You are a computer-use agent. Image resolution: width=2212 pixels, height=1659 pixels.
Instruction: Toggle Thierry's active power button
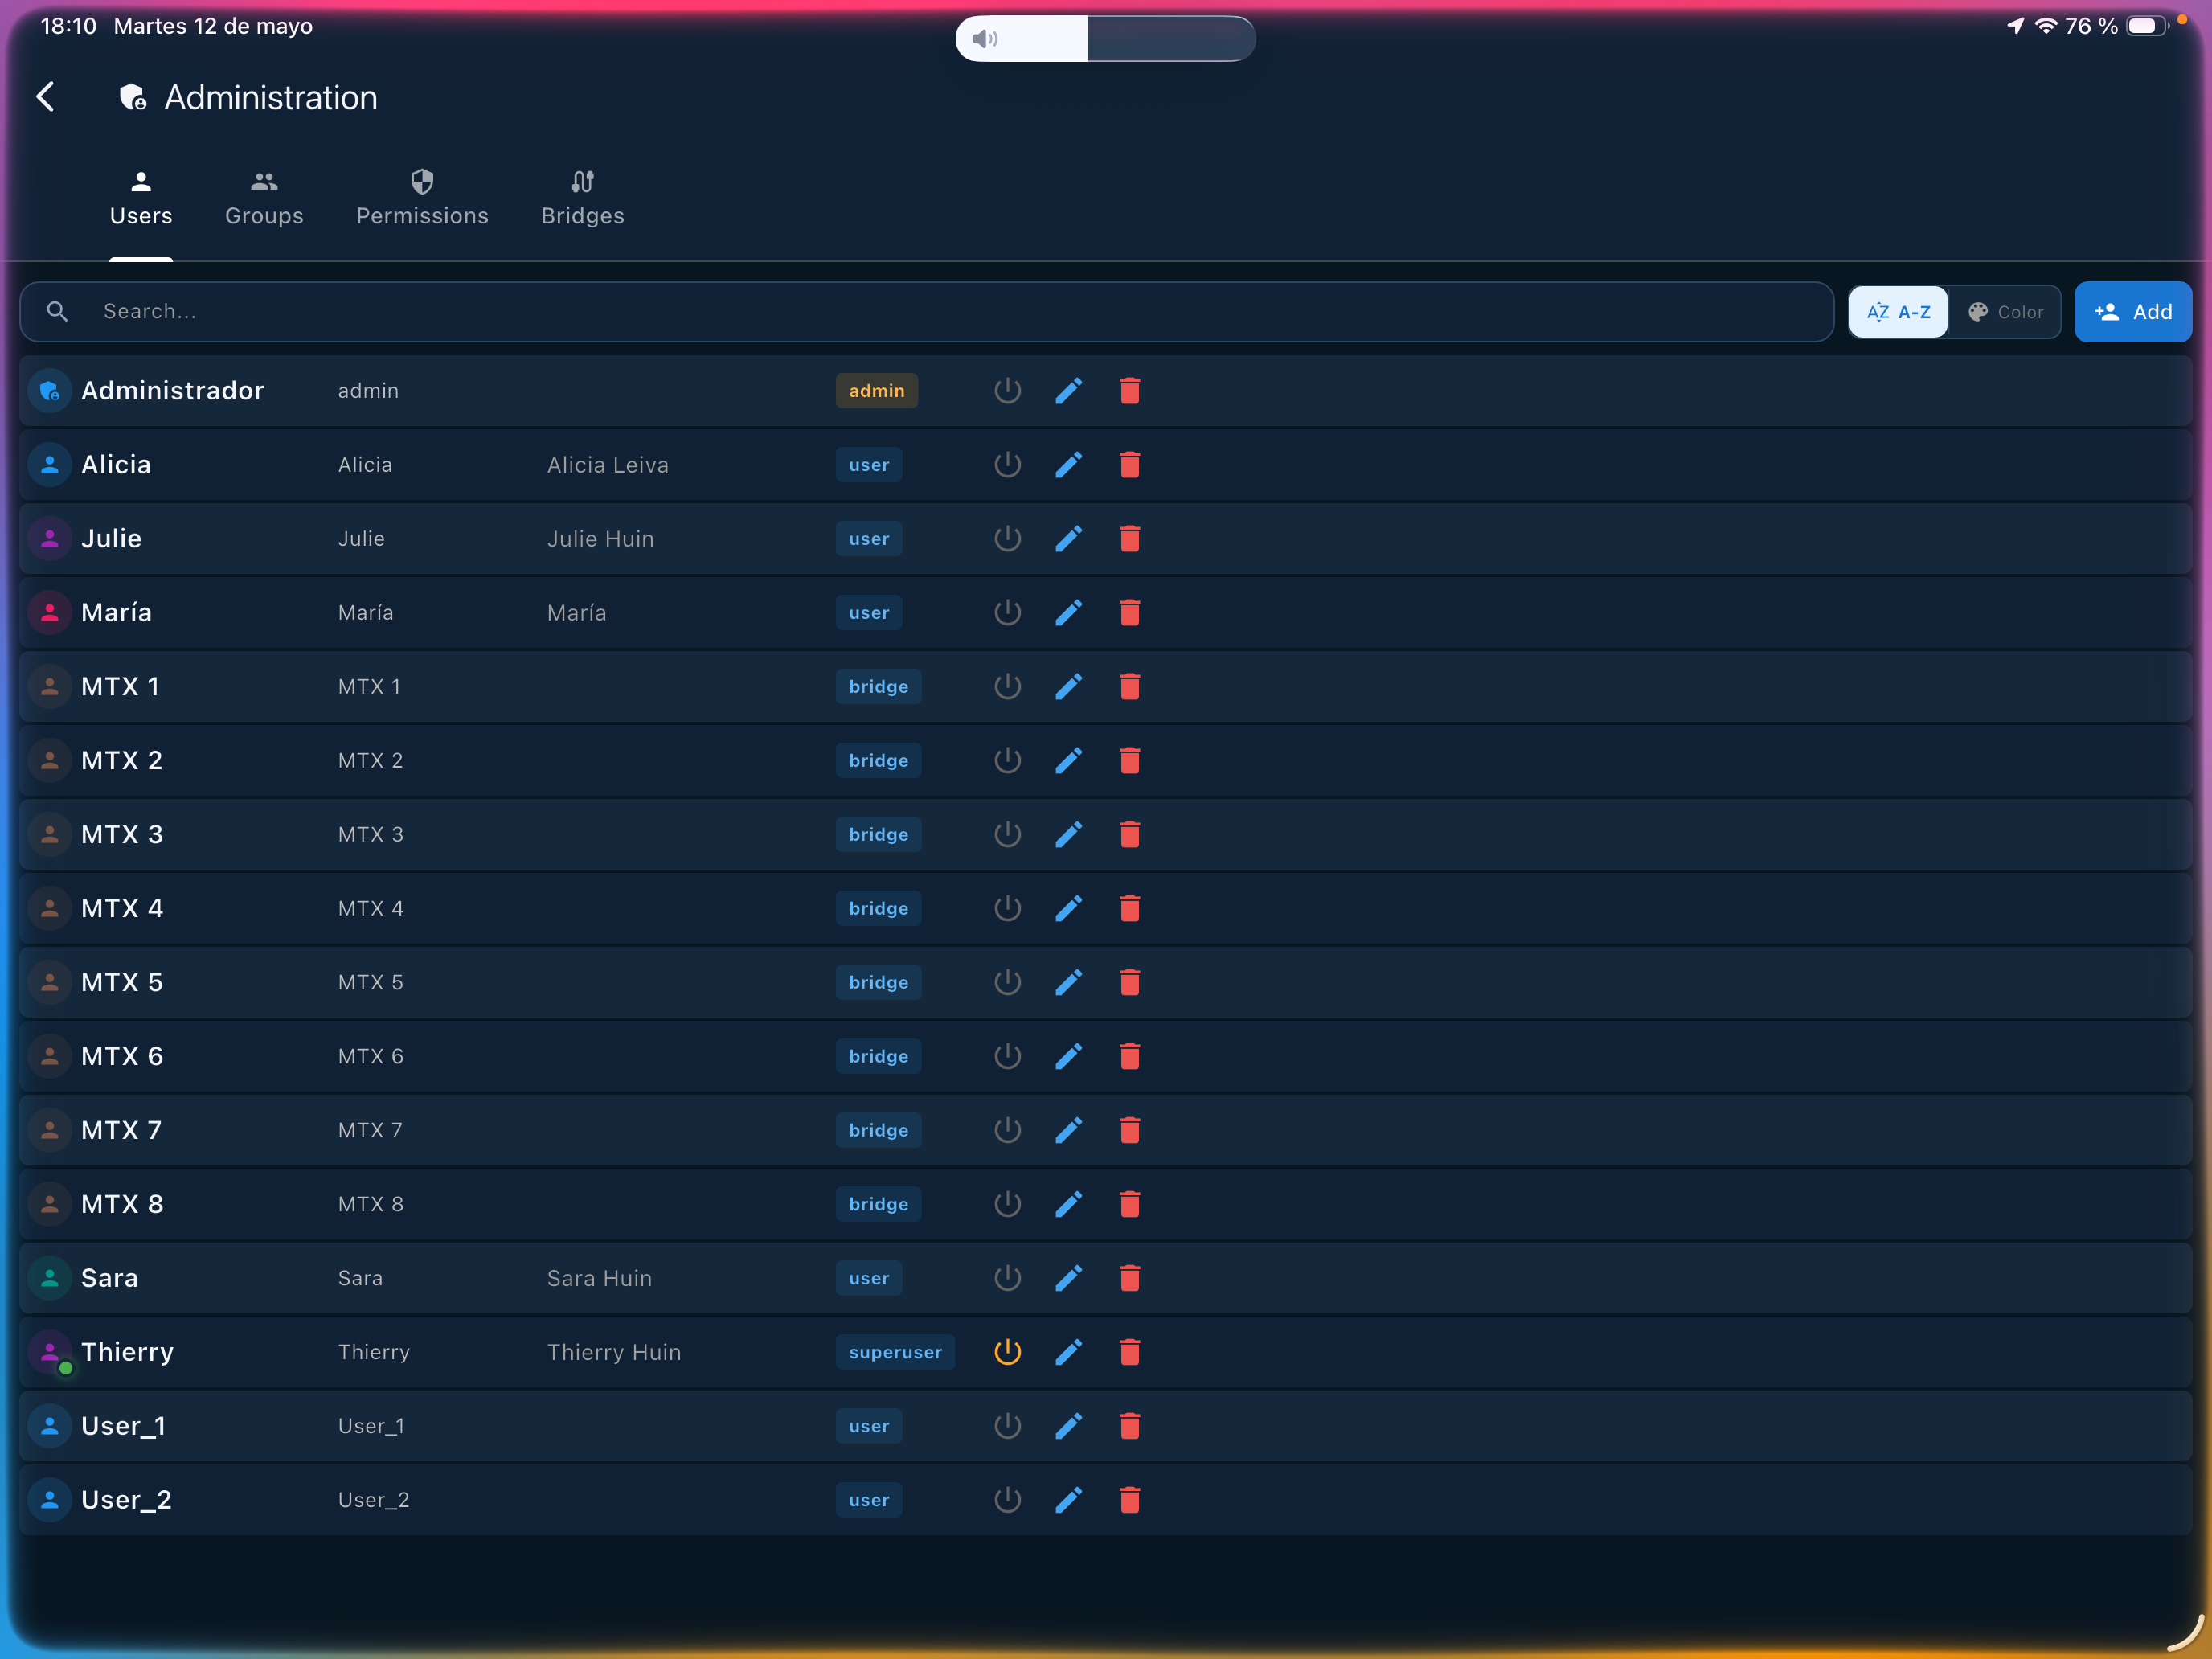tap(1007, 1353)
